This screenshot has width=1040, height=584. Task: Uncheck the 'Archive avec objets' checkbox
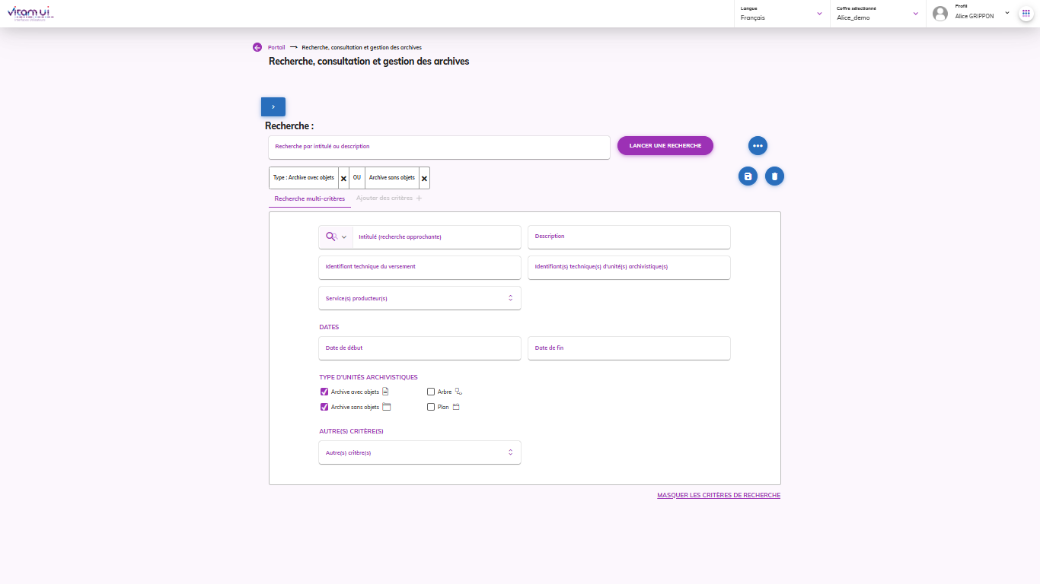pyautogui.click(x=324, y=392)
